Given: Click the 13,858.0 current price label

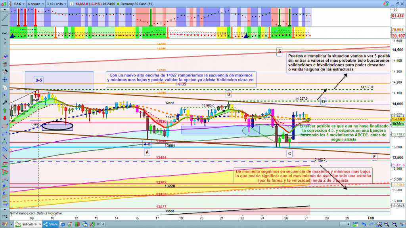Looking at the screenshot, I should click(x=397, y=119).
